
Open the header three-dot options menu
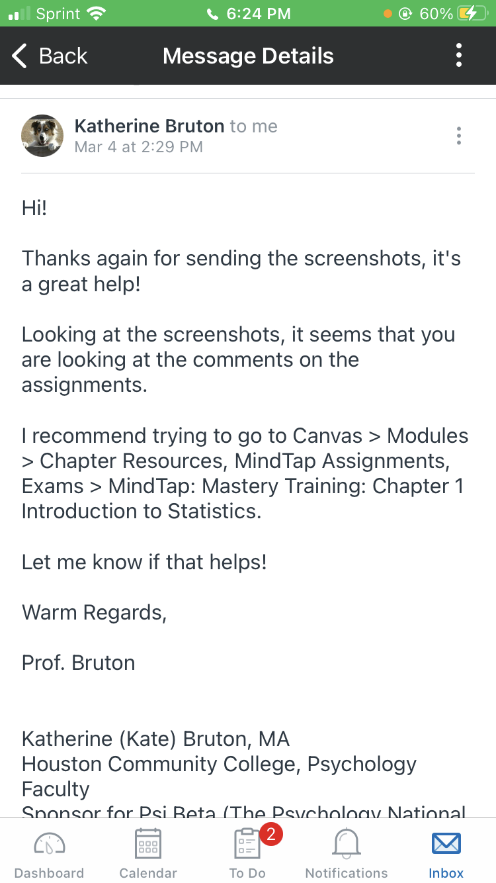pos(459,56)
